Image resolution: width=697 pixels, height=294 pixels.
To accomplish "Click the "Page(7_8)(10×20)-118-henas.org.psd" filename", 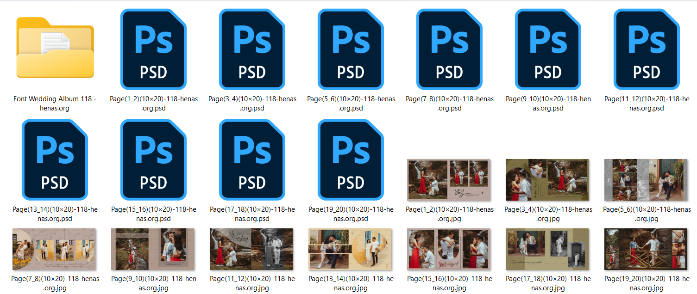I will pos(450,104).
